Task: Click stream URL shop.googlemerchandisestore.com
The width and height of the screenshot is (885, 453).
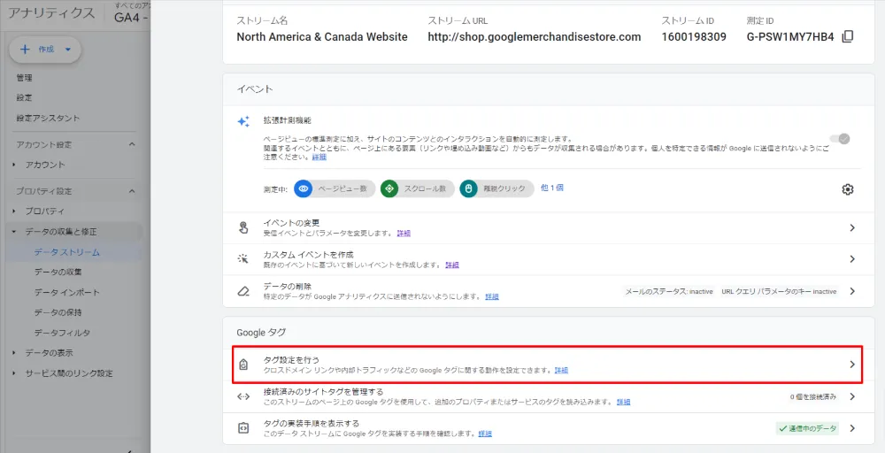Action: [534, 36]
